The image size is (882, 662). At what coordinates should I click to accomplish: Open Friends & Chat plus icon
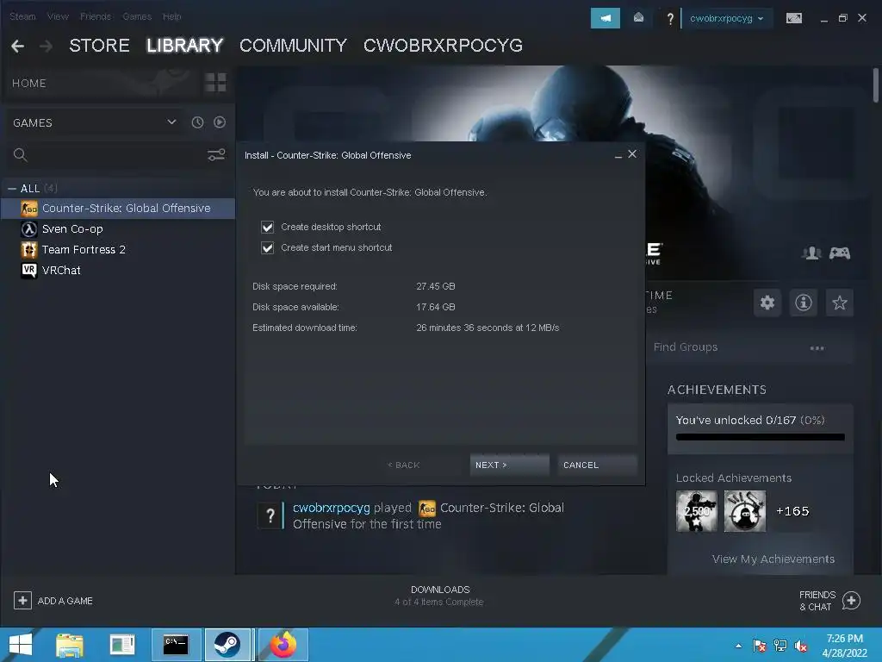point(851,601)
